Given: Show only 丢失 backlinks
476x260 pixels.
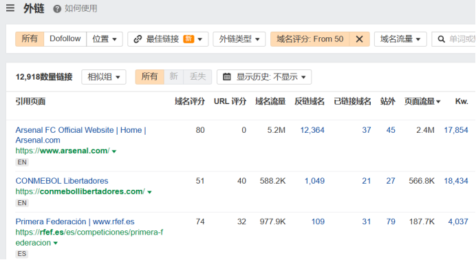Looking at the screenshot, I should click(x=197, y=77).
